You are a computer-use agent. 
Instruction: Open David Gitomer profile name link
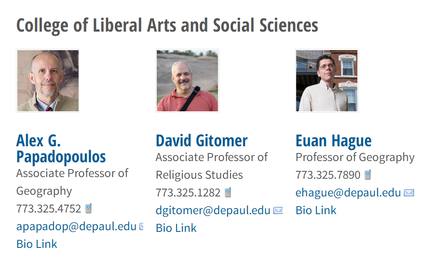click(202, 140)
